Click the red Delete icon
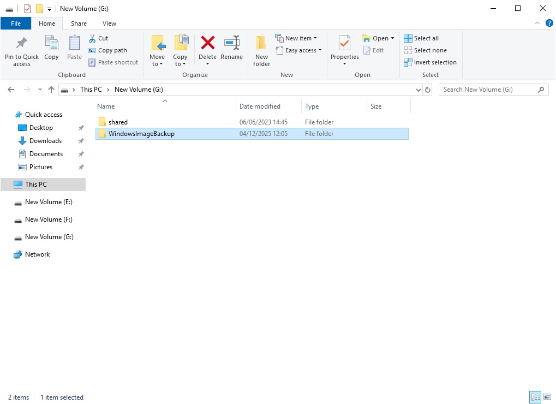The height and width of the screenshot is (404, 556). point(207,43)
